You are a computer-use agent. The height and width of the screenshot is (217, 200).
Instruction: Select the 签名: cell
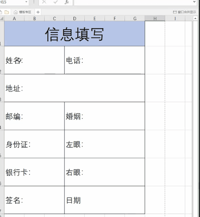click(34, 200)
